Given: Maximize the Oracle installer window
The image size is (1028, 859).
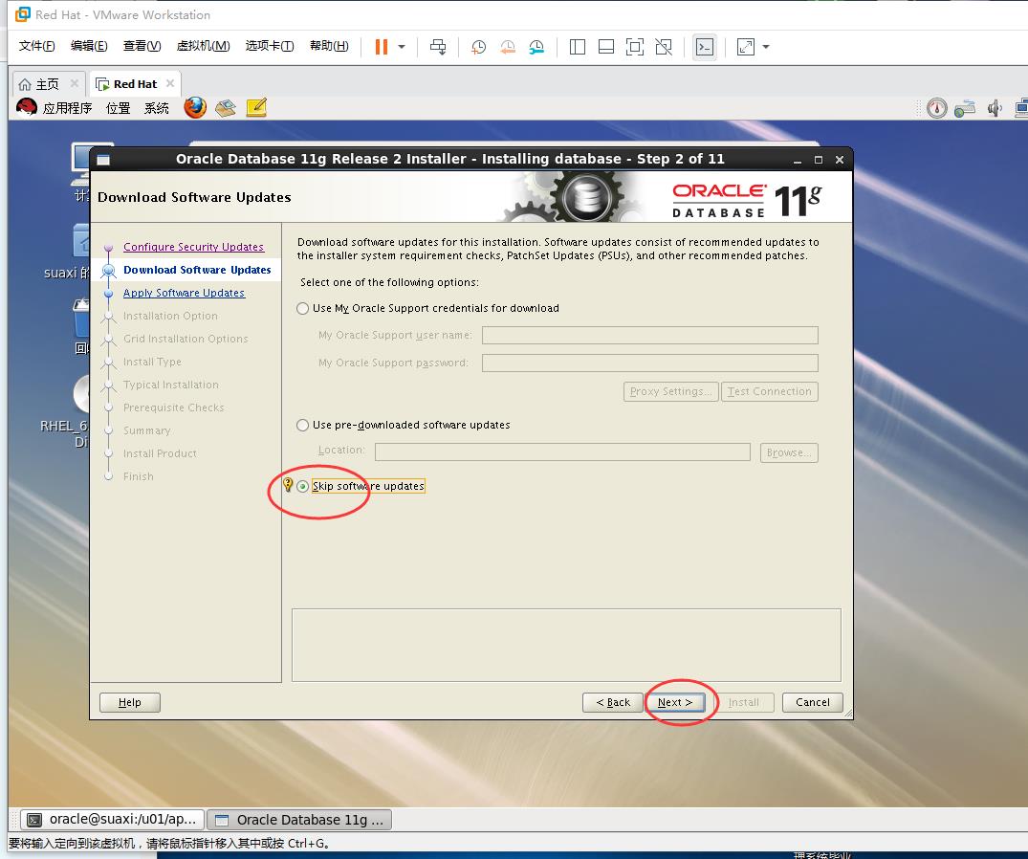Looking at the screenshot, I should 819,160.
